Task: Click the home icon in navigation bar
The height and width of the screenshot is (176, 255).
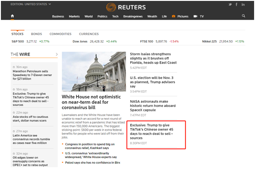Action: [12, 16]
